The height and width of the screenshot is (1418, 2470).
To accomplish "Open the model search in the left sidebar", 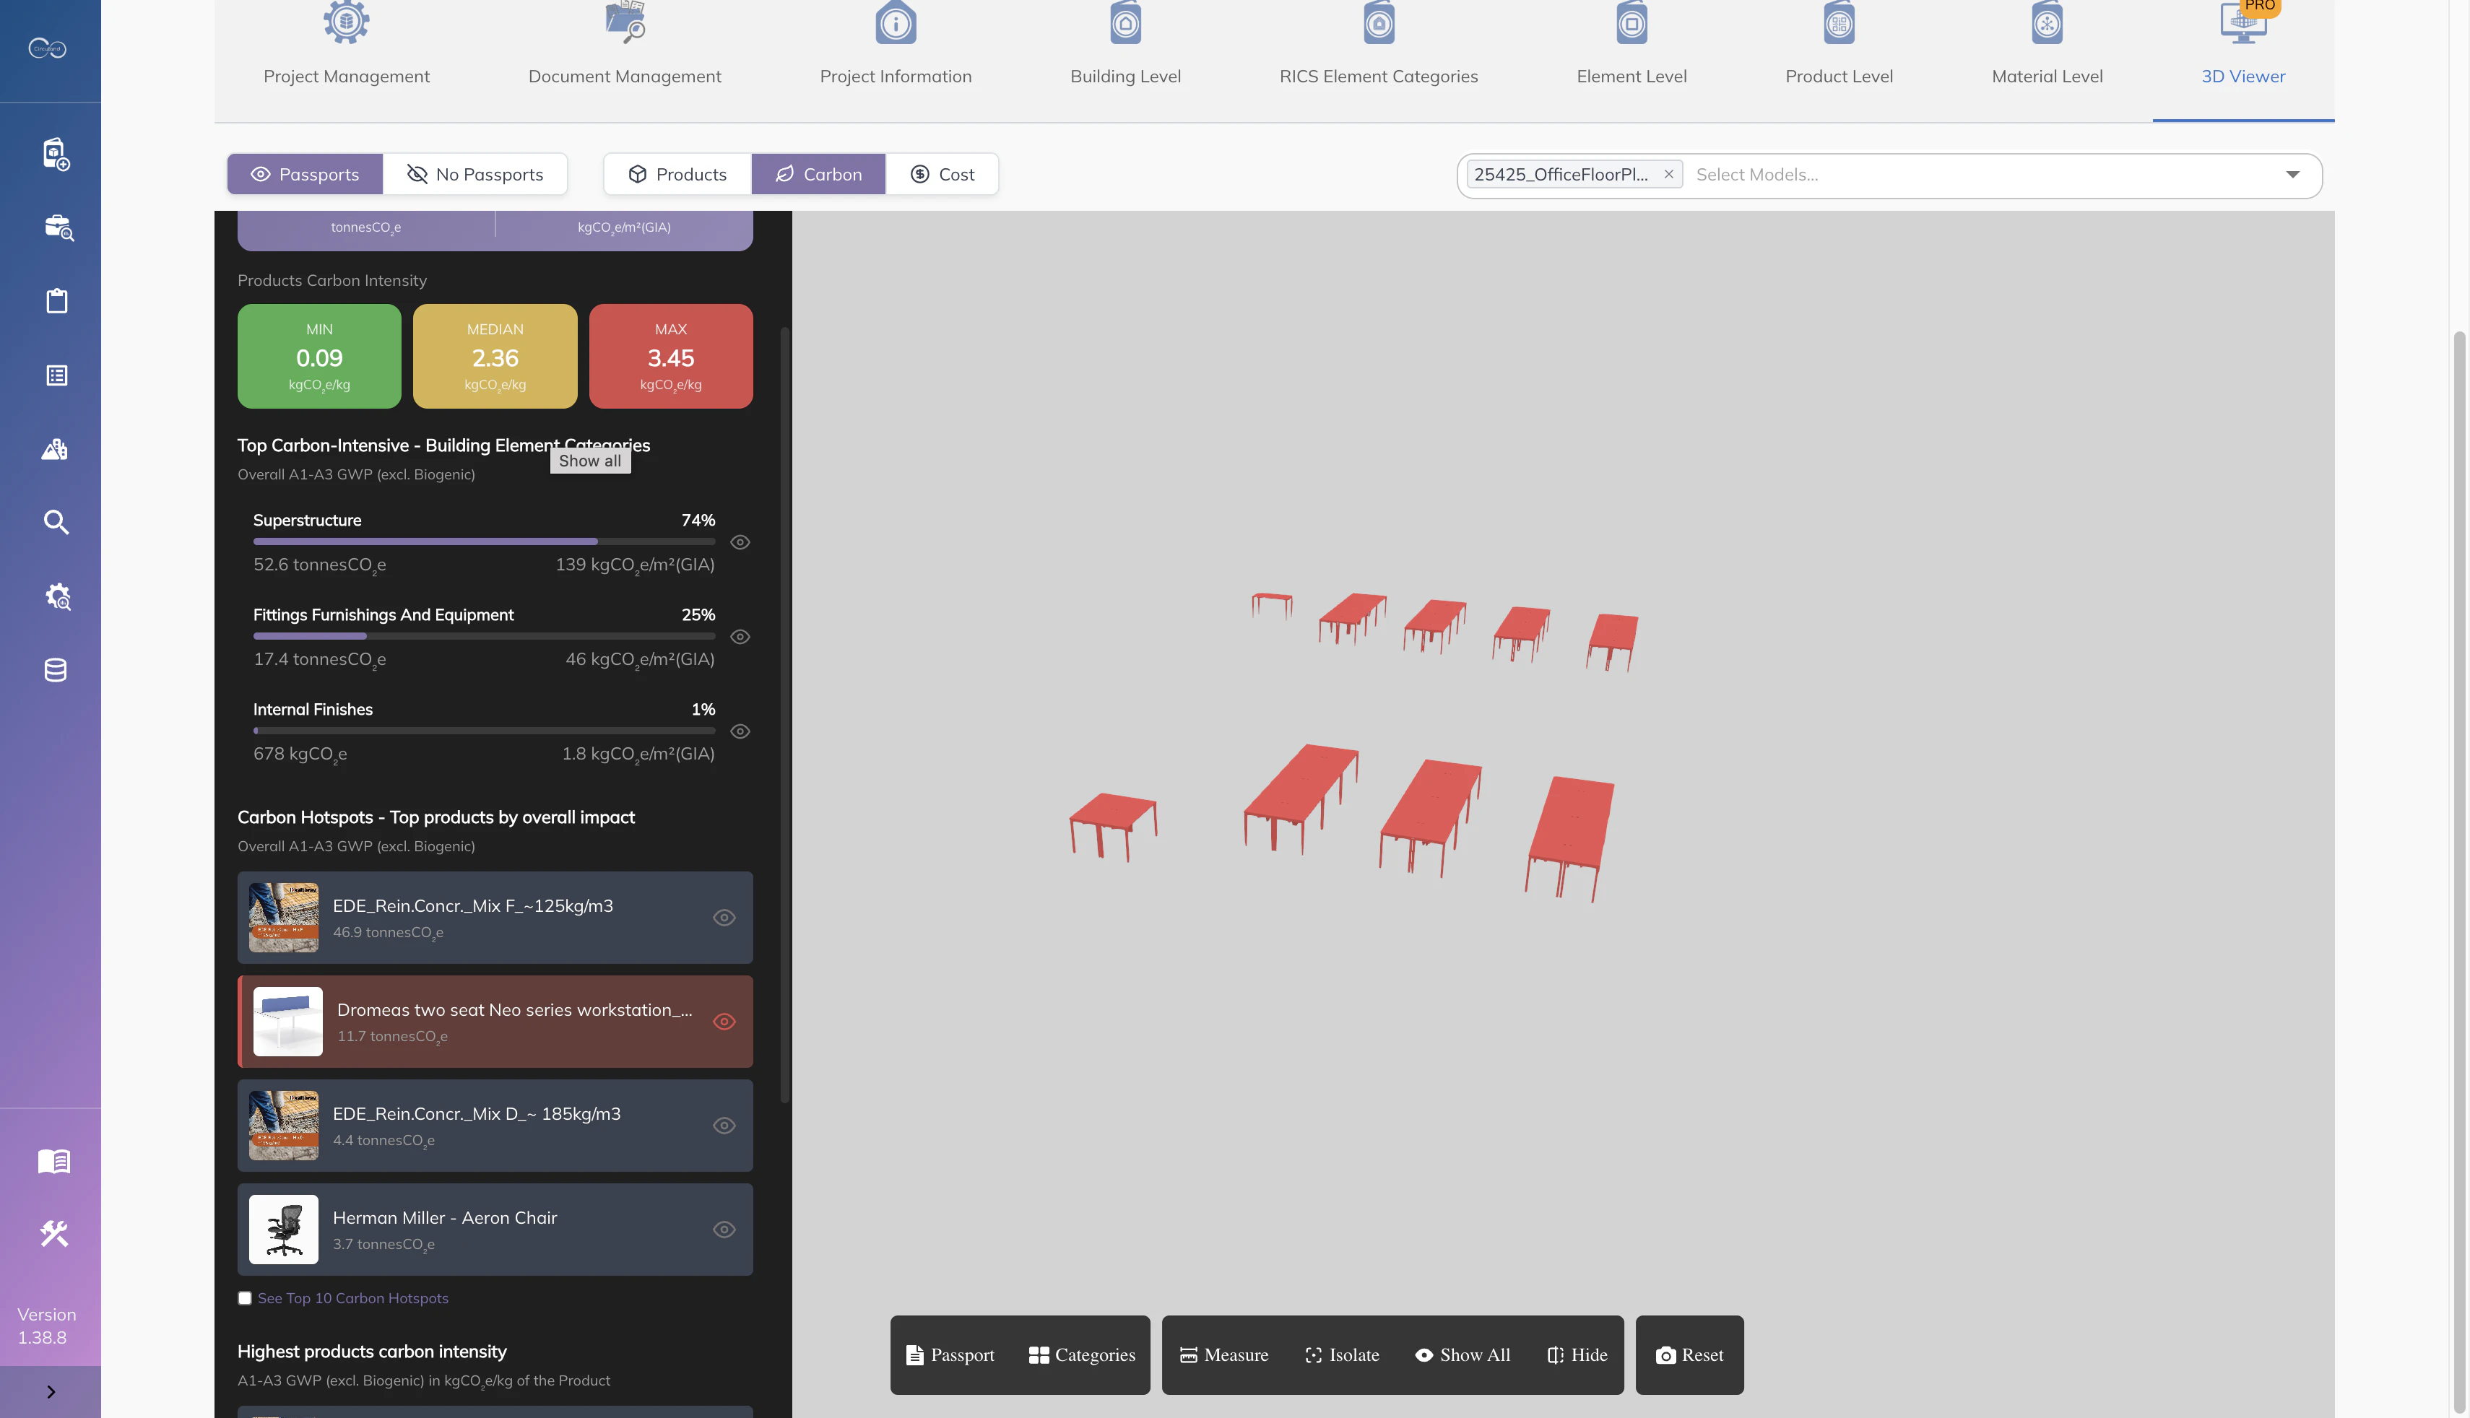I will [x=56, y=522].
